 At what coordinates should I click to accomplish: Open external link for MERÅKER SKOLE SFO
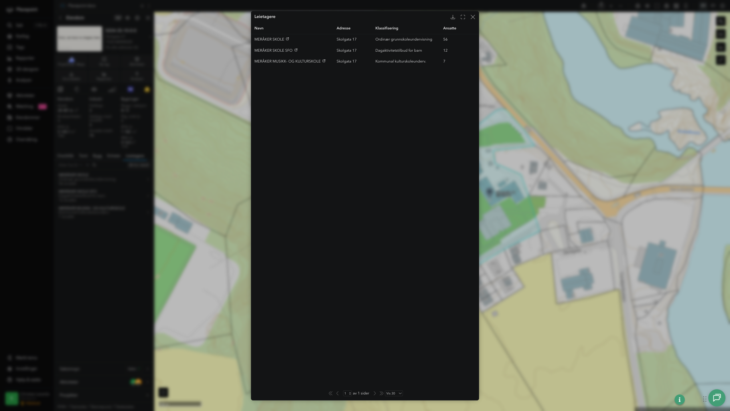(x=296, y=50)
